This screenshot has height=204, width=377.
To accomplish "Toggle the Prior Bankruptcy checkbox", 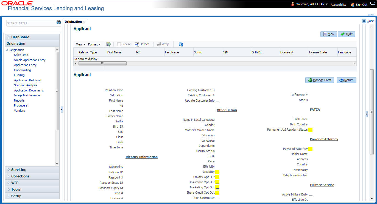I will pos(217,198).
